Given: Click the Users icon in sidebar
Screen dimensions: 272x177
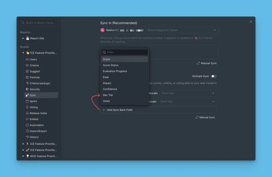Looking at the screenshot, I should tap(27, 59).
